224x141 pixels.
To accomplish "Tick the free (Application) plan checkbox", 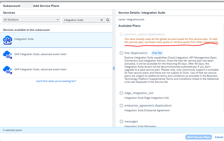I will click(121, 53).
